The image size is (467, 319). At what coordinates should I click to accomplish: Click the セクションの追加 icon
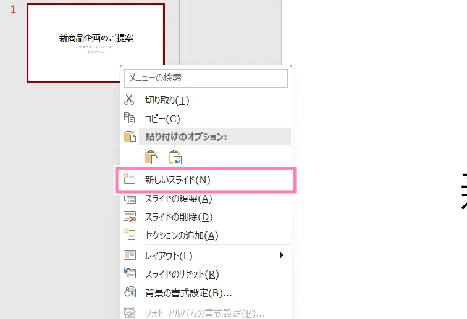click(129, 236)
